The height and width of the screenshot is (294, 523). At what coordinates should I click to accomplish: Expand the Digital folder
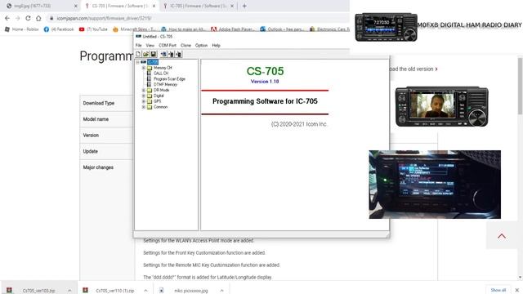pyautogui.click(x=144, y=96)
